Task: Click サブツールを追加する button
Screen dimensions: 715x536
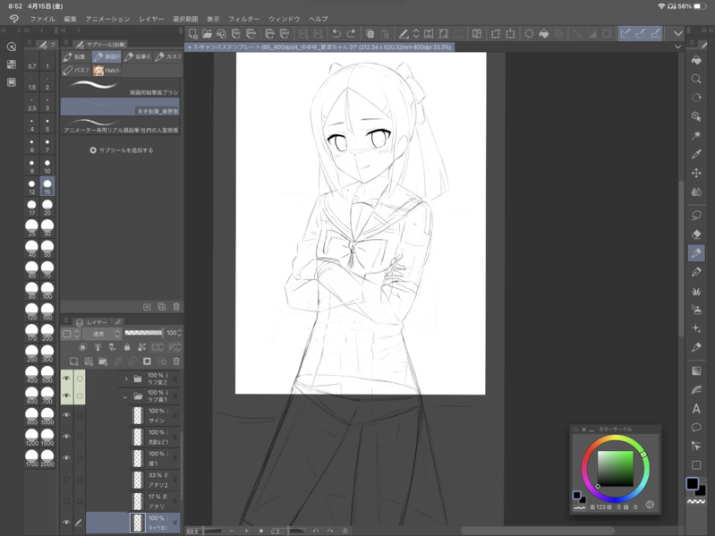Action: click(x=122, y=150)
